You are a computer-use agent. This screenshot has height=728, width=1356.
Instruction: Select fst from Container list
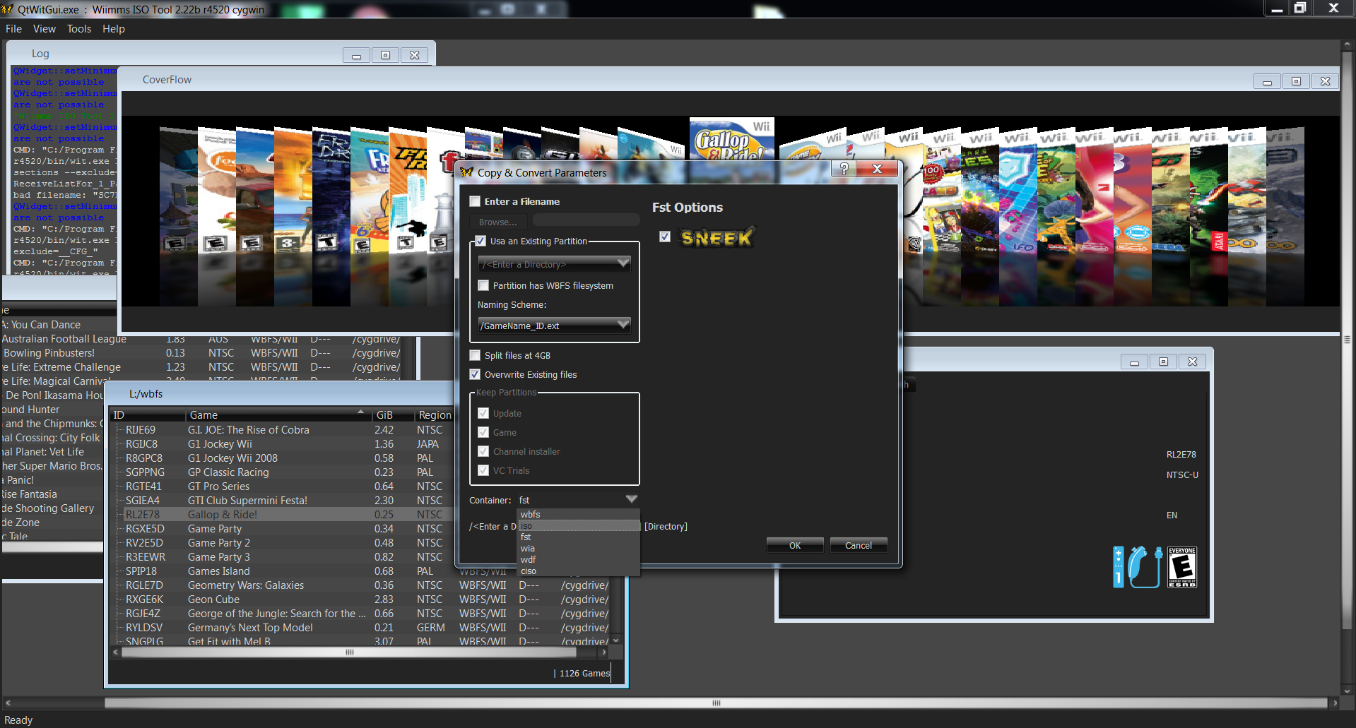(578, 537)
